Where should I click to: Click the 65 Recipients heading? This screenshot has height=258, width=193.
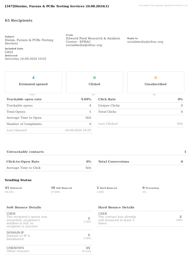click(x=19, y=20)
